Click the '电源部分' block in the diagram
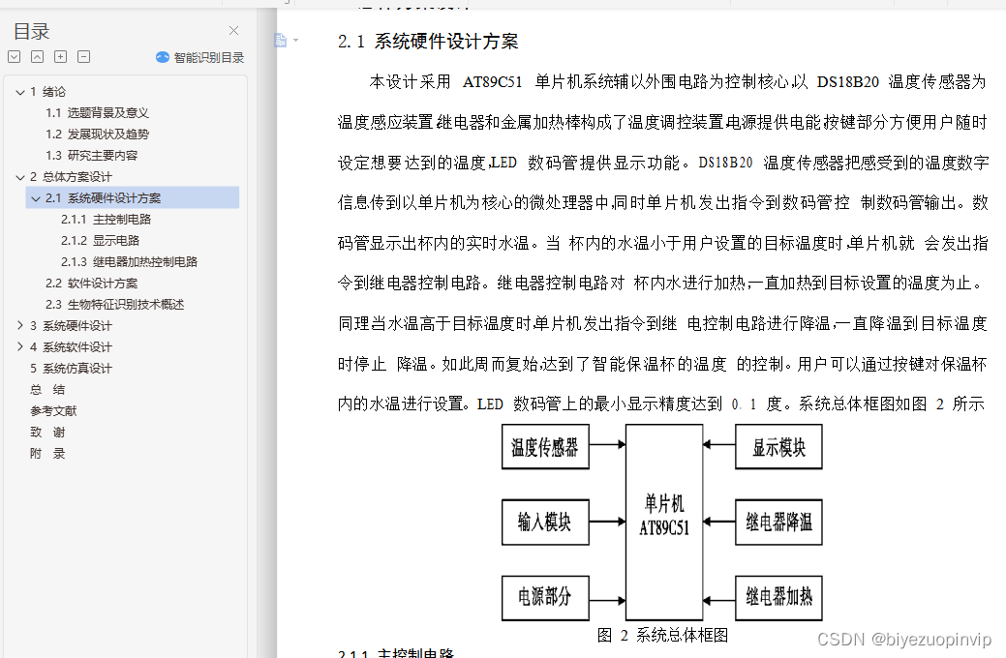 (x=545, y=597)
